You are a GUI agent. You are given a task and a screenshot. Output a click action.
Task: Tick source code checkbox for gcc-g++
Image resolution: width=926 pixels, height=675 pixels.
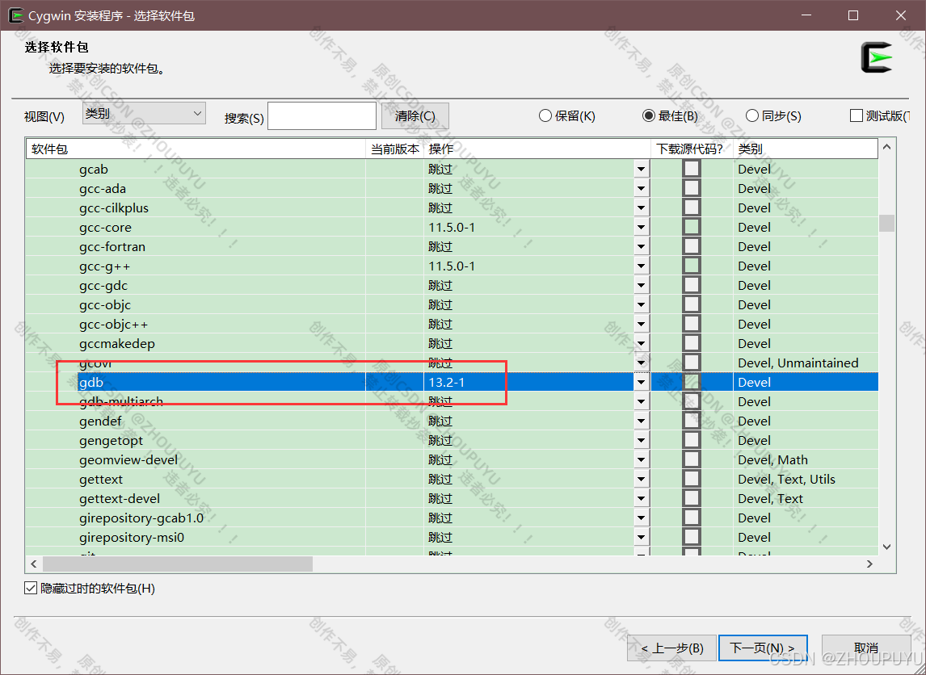(x=692, y=266)
